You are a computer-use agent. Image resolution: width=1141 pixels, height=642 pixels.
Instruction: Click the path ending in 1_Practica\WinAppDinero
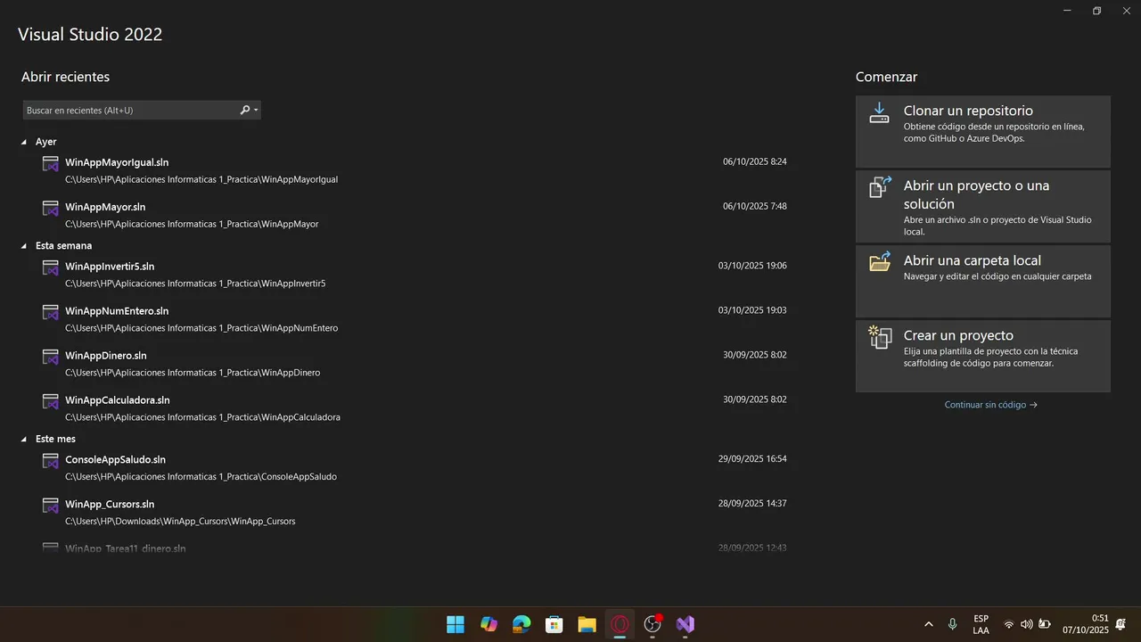pyautogui.click(x=193, y=373)
